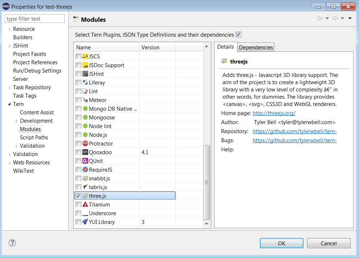Viewport: 359px width, 258px height.
Task: Open the threejs.org home page link
Action: coord(274,113)
